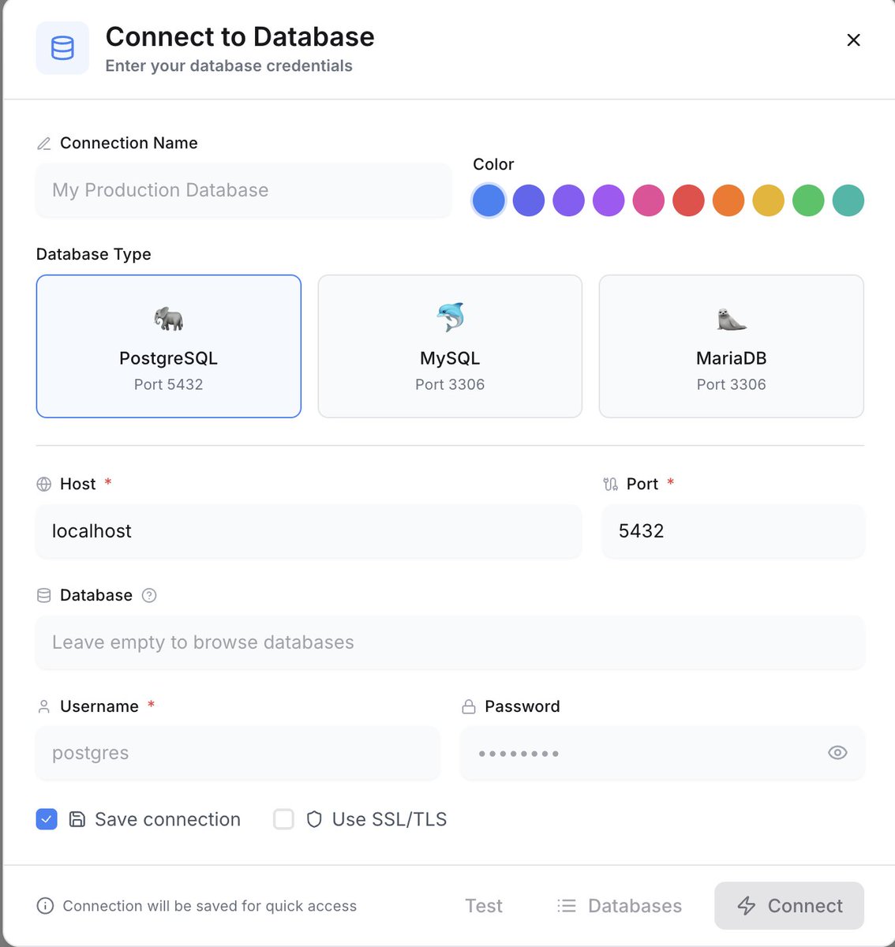This screenshot has height=947, width=895.
Task: Click the list icon on Databases button
Action: pos(567,906)
